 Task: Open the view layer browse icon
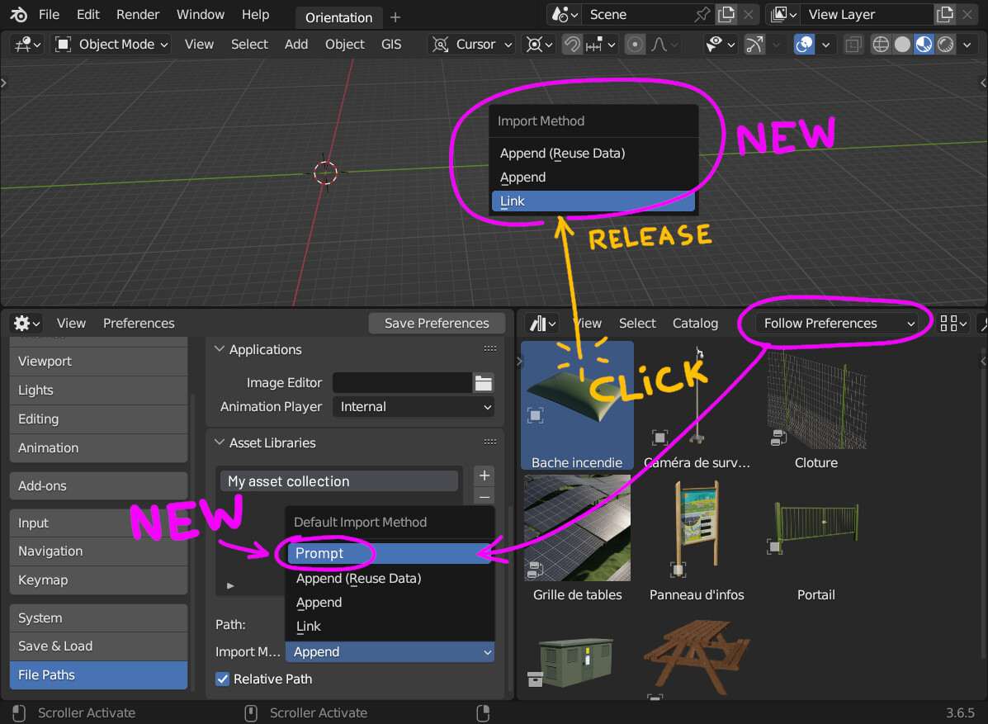(784, 15)
